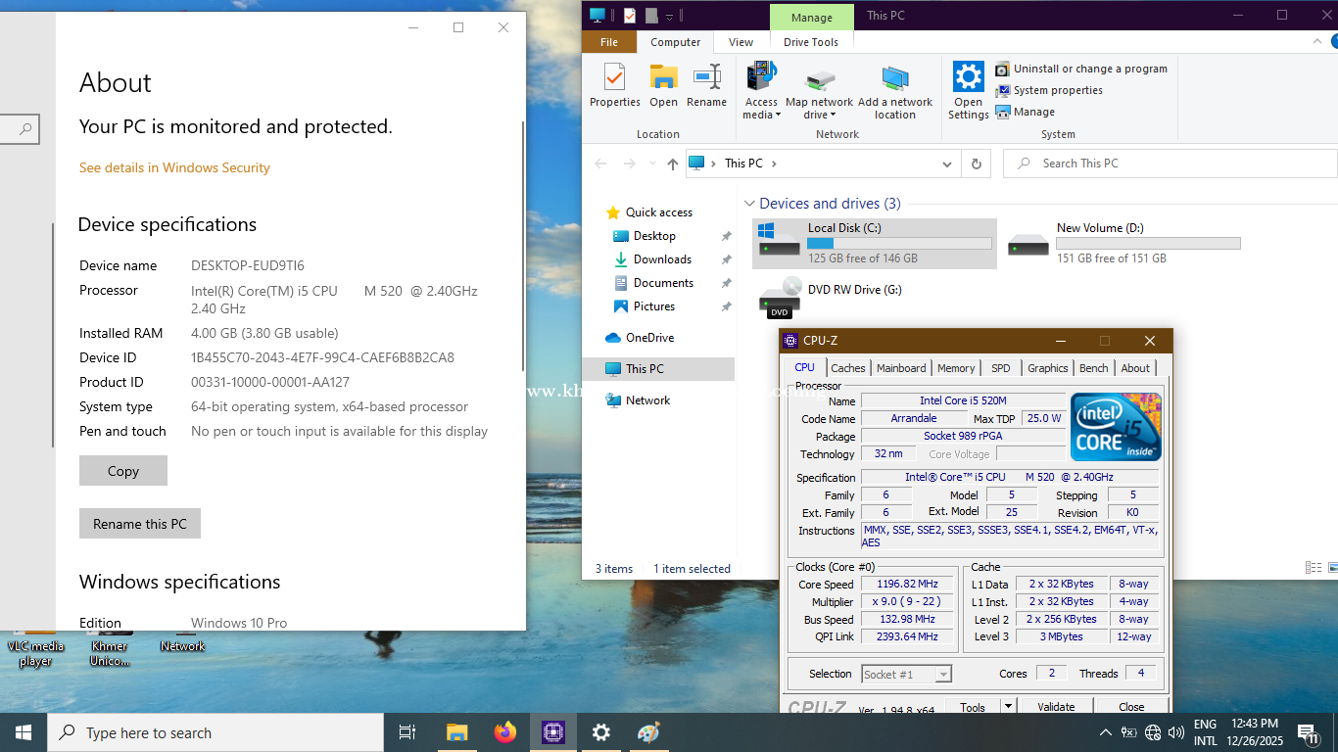Open Firefox from the taskbar
This screenshot has height=752, width=1338.
[x=505, y=732]
